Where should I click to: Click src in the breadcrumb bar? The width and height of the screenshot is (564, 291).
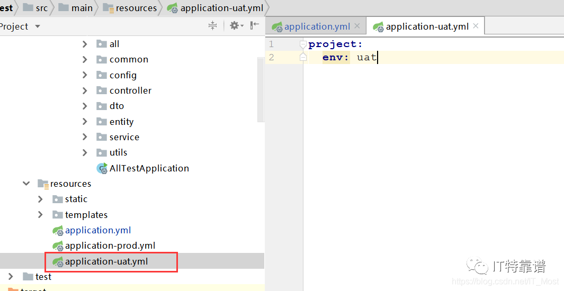click(x=42, y=8)
